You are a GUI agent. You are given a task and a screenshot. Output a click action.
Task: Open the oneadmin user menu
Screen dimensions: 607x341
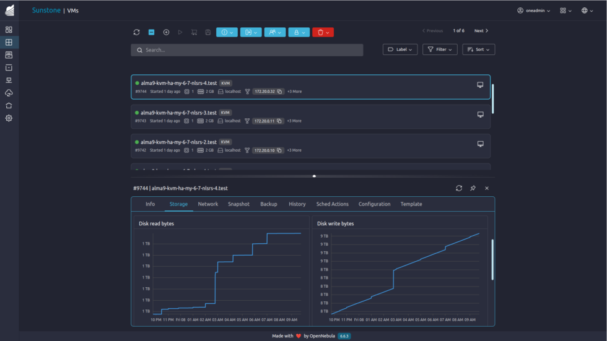pos(533,11)
